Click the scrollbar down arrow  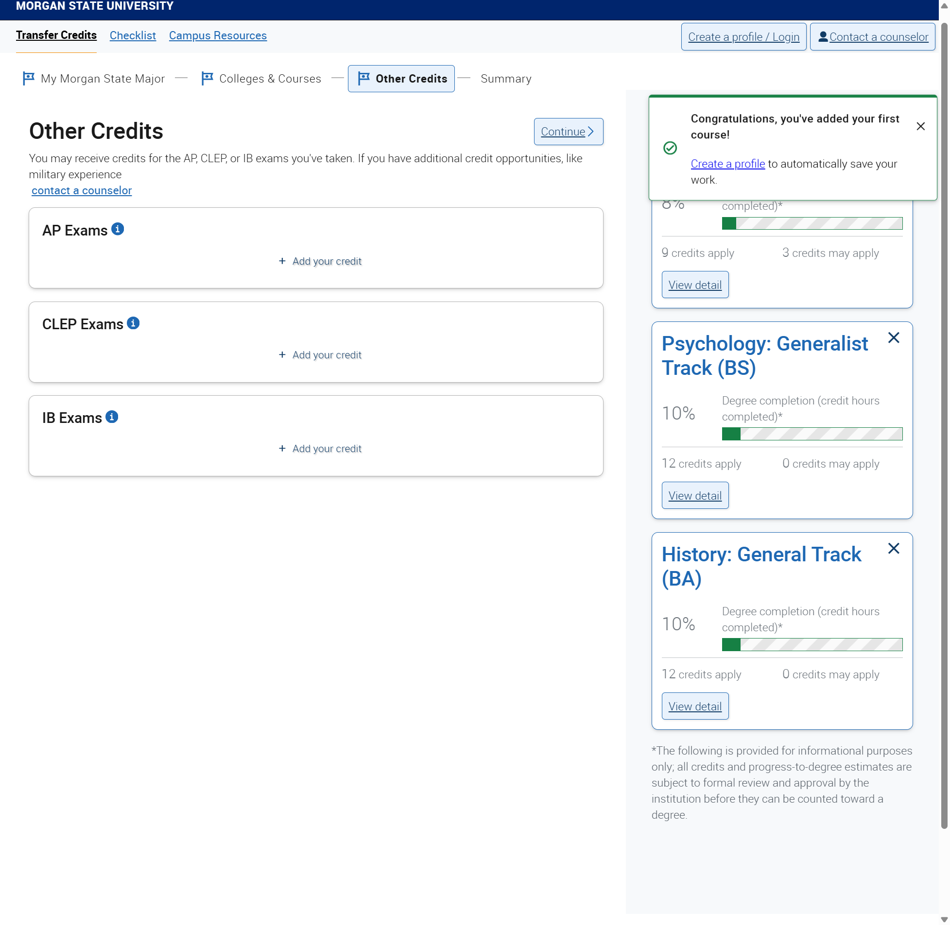pos(944,920)
